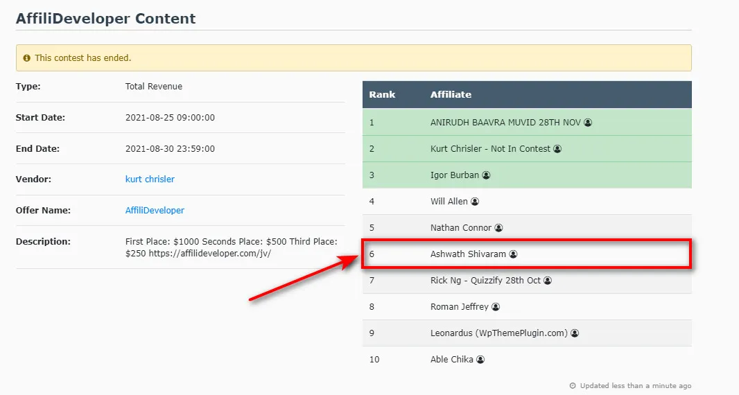
Task: Open Nathan Connor's profile icon
Action: click(498, 228)
